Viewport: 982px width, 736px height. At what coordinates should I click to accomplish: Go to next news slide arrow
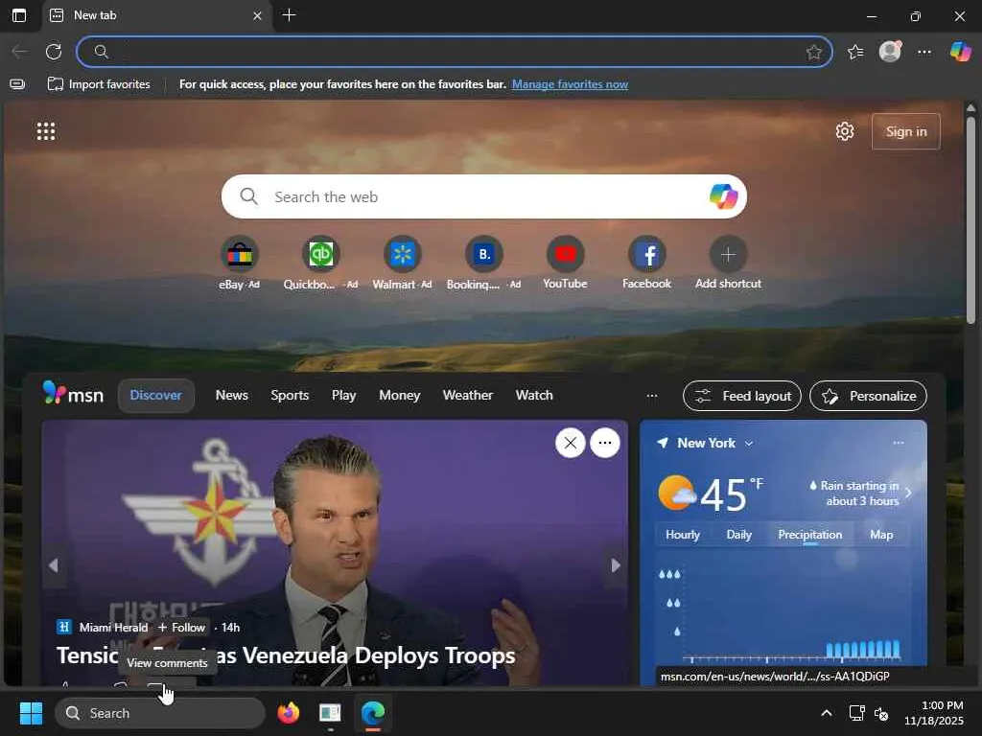pyautogui.click(x=616, y=565)
